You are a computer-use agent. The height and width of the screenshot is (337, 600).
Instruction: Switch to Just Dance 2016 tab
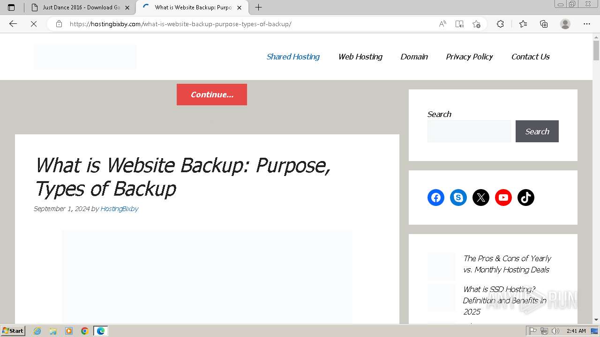click(81, 7)
